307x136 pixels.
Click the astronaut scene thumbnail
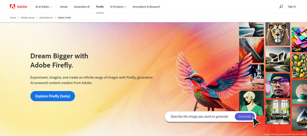(x=251, y=76)
